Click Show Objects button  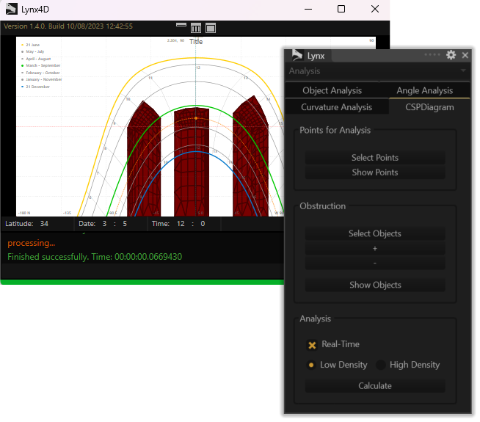(x=375, y=285)
